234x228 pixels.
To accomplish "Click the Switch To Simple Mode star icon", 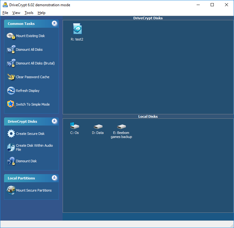I will point(11,104).
